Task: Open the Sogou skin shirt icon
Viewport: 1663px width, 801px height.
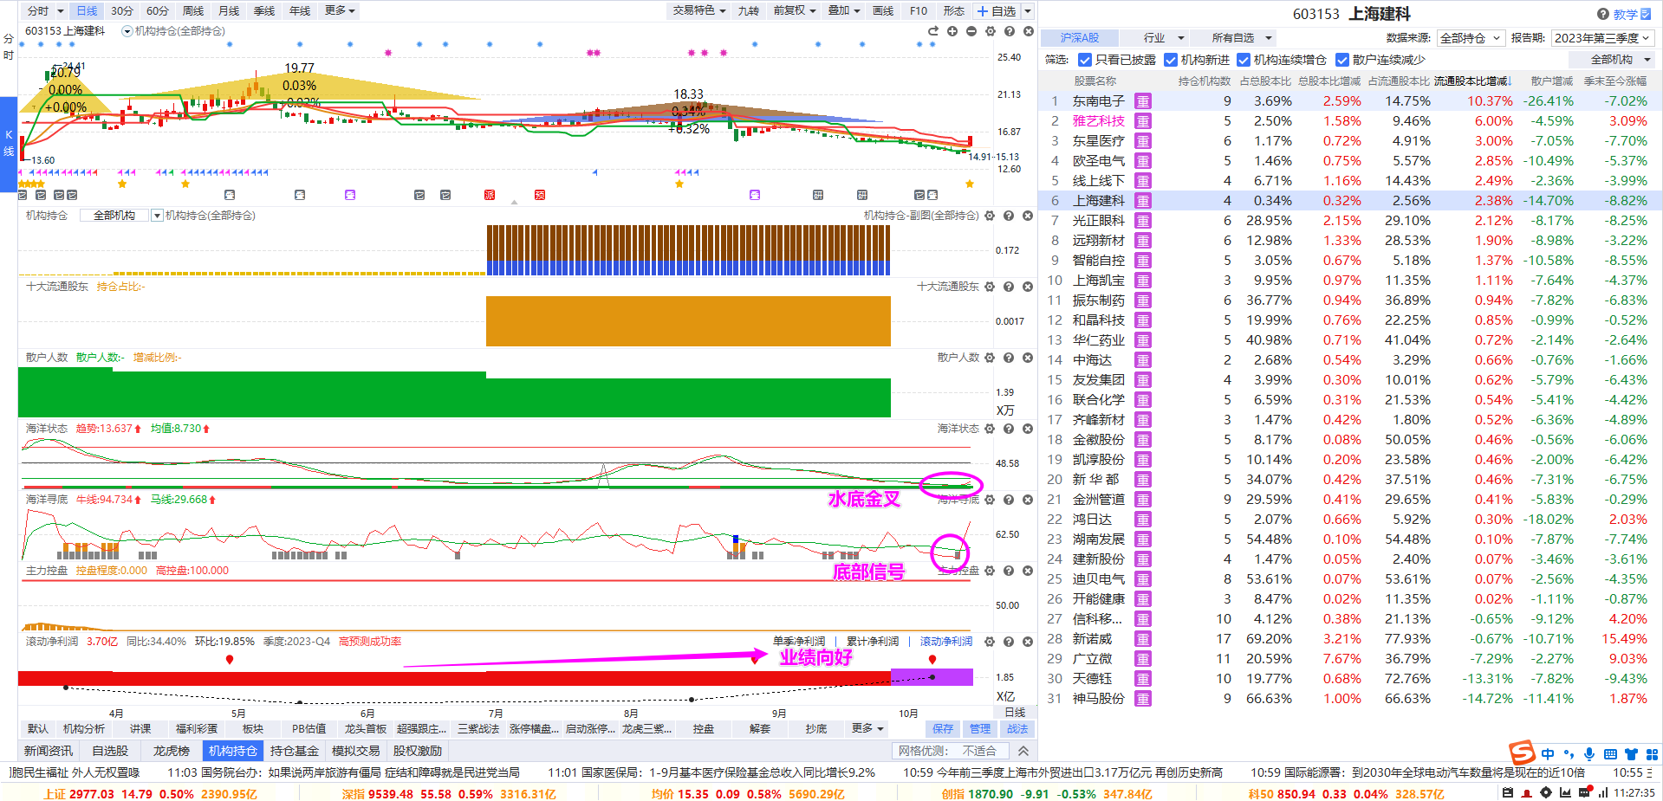Action: [1631, 754]
